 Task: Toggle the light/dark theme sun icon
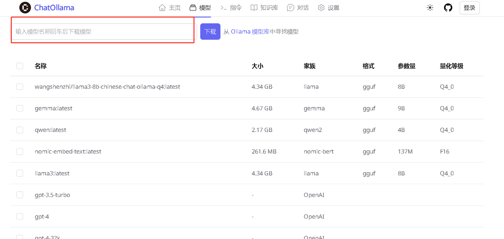pyautogui.click(x=430, y=7)
